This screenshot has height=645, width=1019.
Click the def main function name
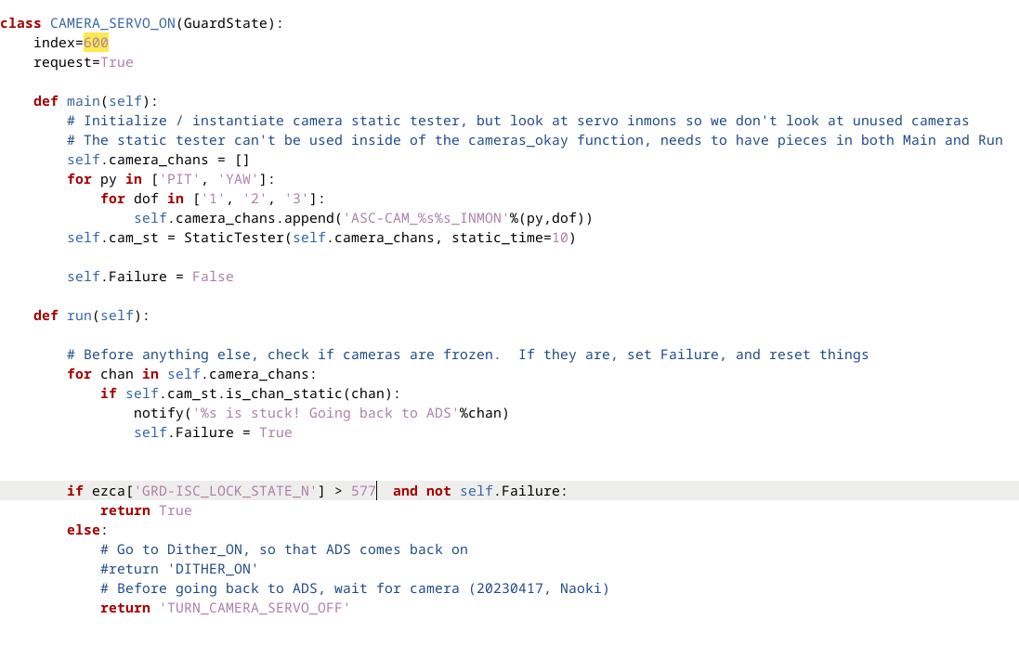point(84,101)
